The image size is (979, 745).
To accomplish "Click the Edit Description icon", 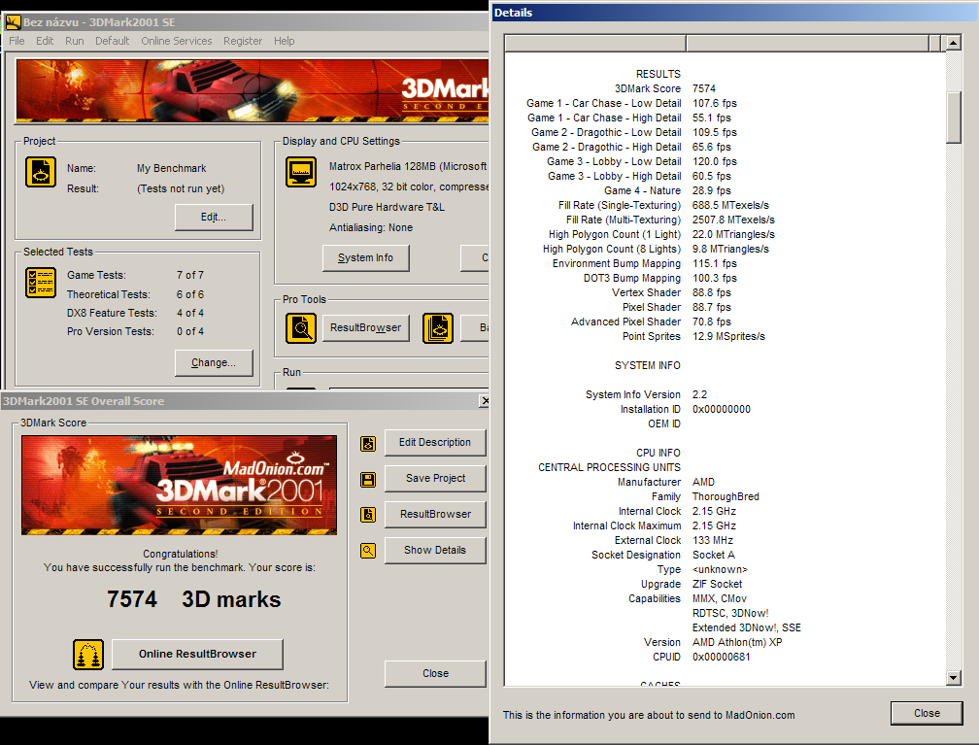I will point(368,443).
